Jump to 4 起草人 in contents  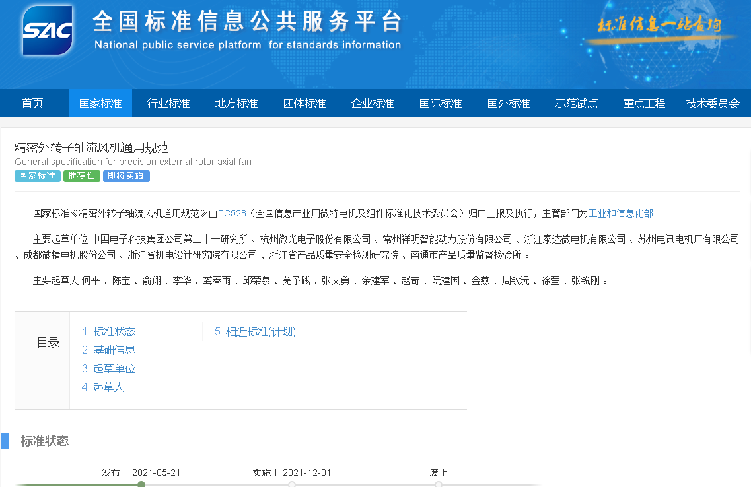(103, 387)
